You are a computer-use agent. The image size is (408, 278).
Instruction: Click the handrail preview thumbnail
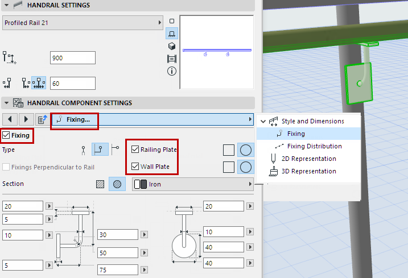pyautogui.click(x=216, y=52)
